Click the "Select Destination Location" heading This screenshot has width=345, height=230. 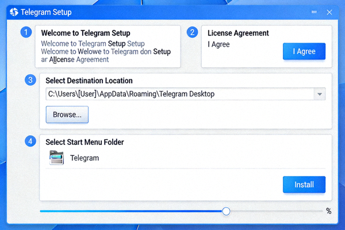pos(89,80)
